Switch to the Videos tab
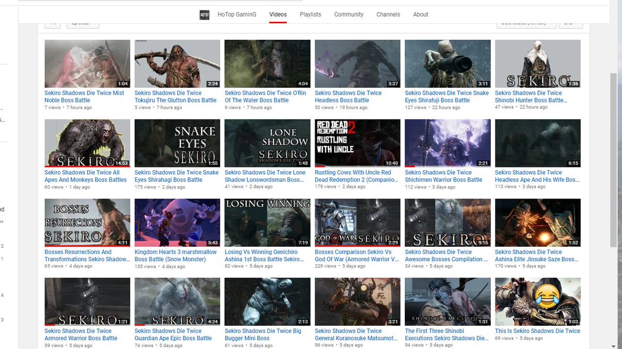This screenshot has width=622, height=349. pos(278,14)
